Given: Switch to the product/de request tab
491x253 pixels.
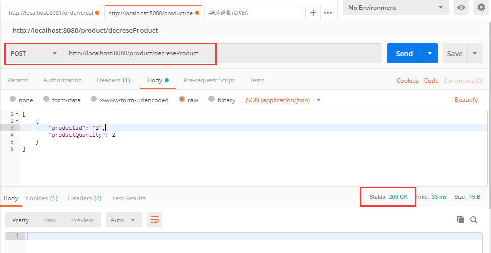Looking at the screenshot, I should point(154,13).
